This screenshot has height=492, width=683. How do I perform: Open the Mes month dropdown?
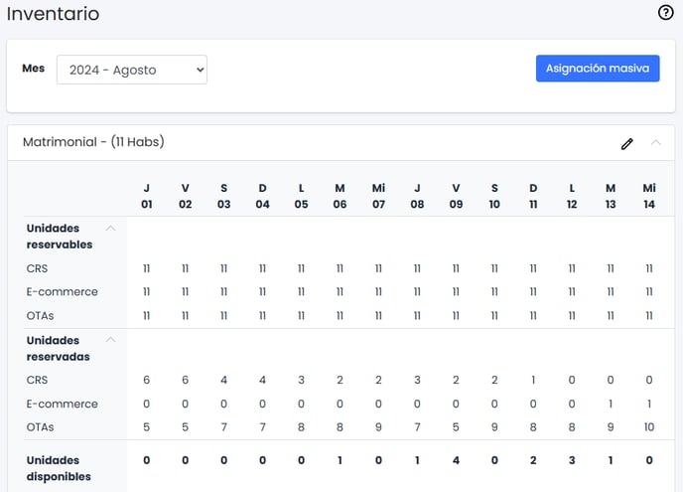132,70
